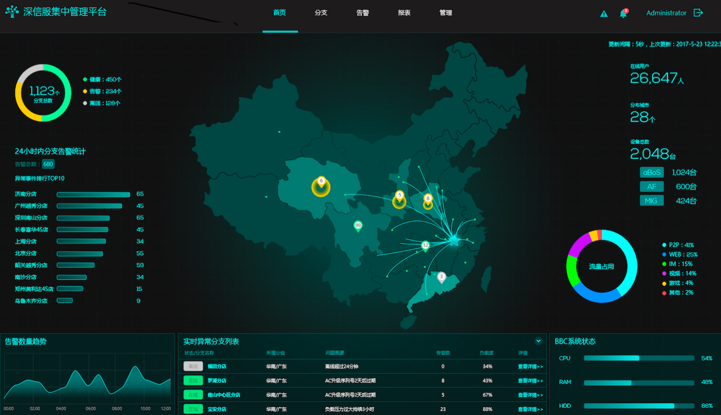Open the notification bell with red badge
Image resolution: width=721 pixels, height=415 pixels.
(623, 13)
